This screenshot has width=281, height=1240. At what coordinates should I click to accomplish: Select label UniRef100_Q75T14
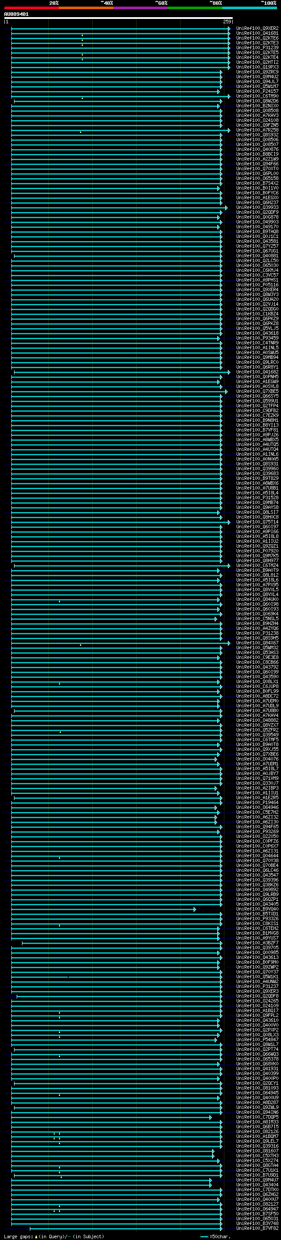(257, 522)
